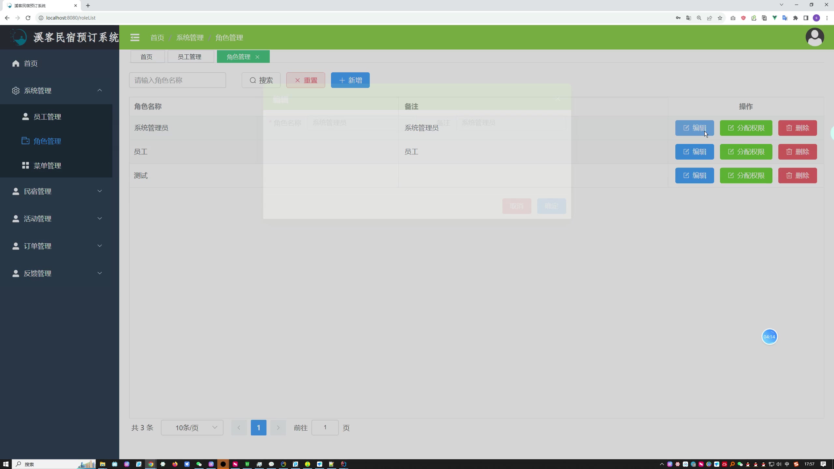The height and width of the screenshot is (469, 834).
Task: Click the 新增 button
Action: (350, 80)
